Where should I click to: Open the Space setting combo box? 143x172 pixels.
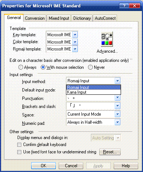pyautogui.click(x=93, y=114)
